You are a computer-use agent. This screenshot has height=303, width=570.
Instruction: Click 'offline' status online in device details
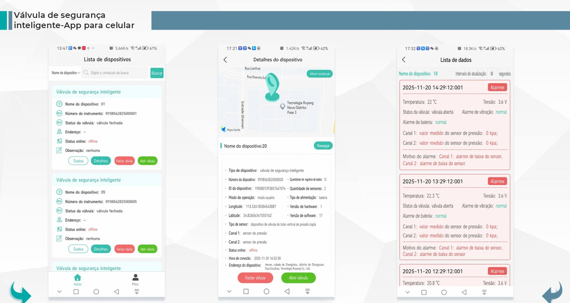(253, 250)
